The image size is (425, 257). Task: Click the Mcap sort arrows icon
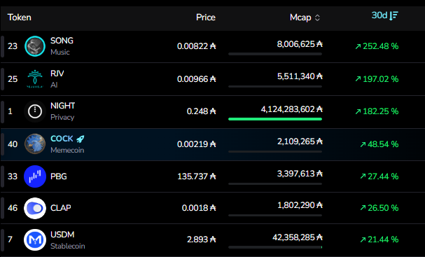[x=317, y=18]
